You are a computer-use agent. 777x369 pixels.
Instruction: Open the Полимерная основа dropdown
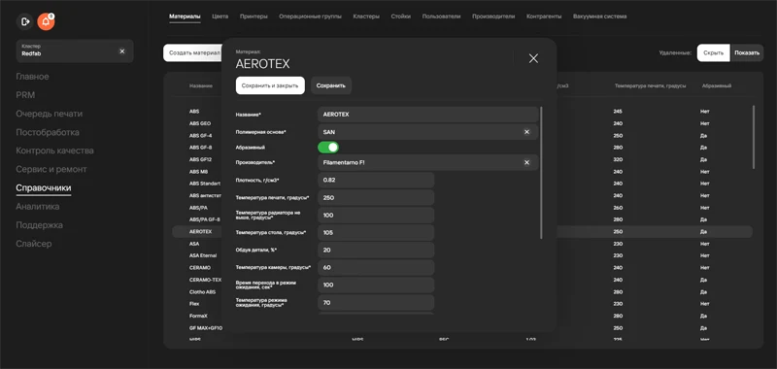click(427, 132)
